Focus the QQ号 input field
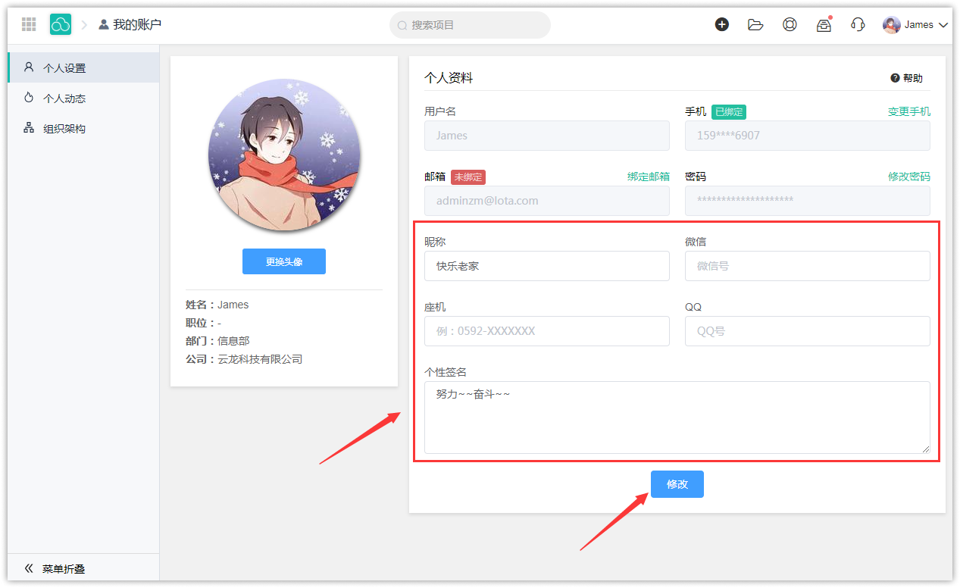Viewport: 960px width, 588px height. tap(808, 331)
